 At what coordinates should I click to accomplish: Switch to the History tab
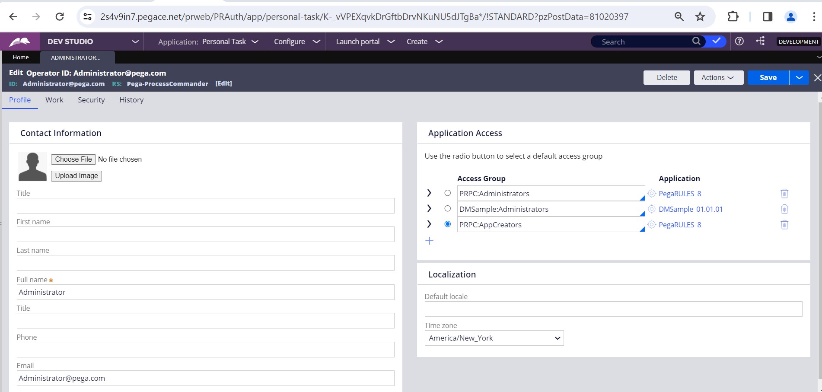pyautogui.click(x=131, y=100)
